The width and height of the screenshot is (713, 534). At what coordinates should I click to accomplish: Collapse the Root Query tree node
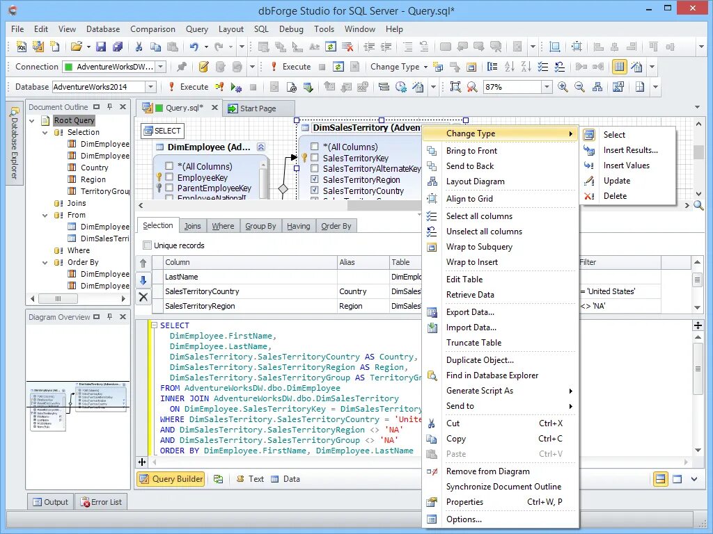(32, 120)
